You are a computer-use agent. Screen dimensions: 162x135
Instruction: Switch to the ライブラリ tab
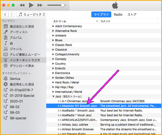tap(101, 15)
